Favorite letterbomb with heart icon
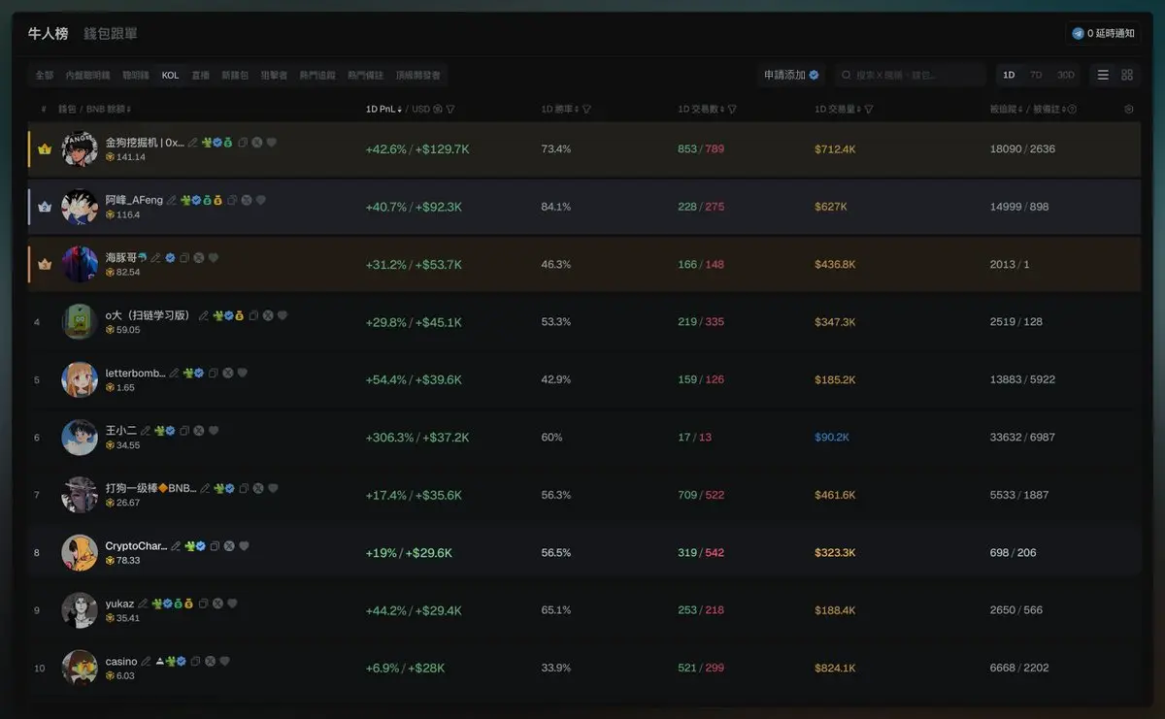The height and width of the screenshot is (719, 1165). click(x=243, y=373)
